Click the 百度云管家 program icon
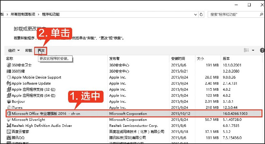 9,132
